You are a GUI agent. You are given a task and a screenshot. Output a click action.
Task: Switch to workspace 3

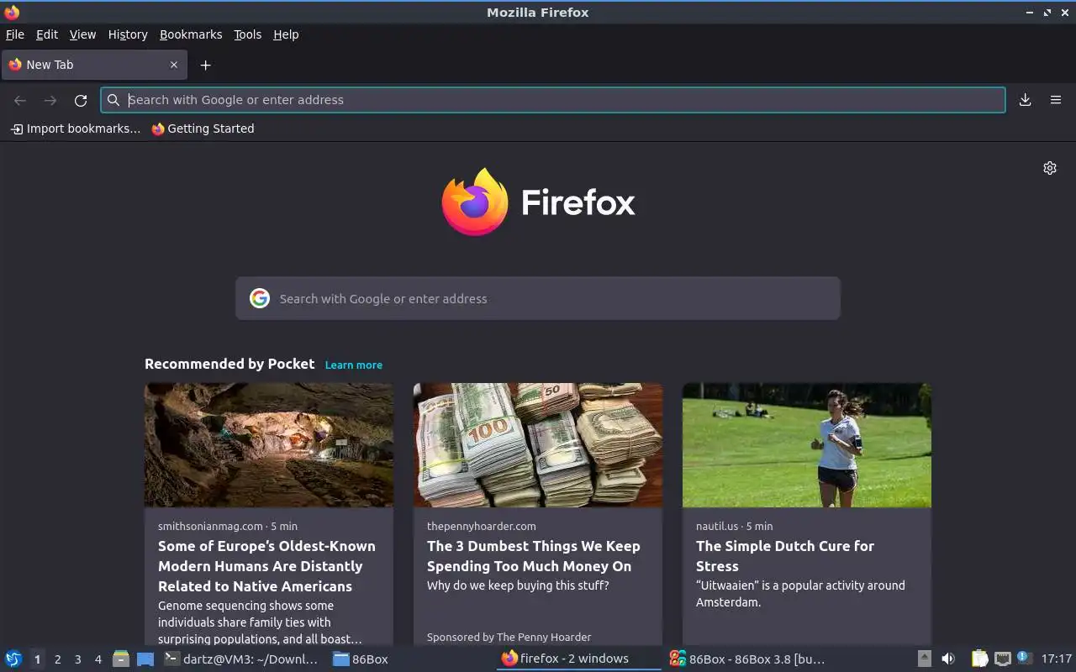point(77,659)
